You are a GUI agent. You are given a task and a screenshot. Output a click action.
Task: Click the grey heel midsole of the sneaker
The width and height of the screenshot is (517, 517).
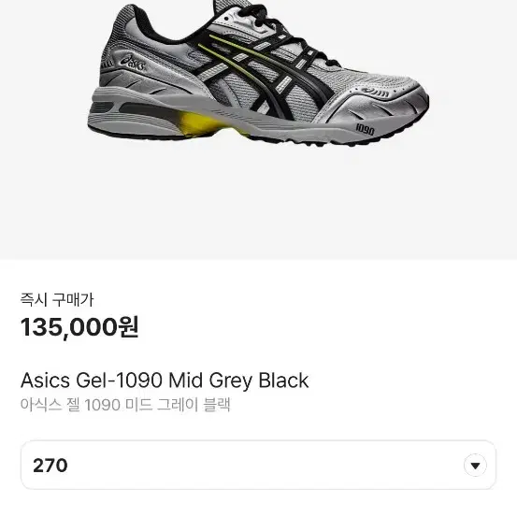[x=132, y=112]
